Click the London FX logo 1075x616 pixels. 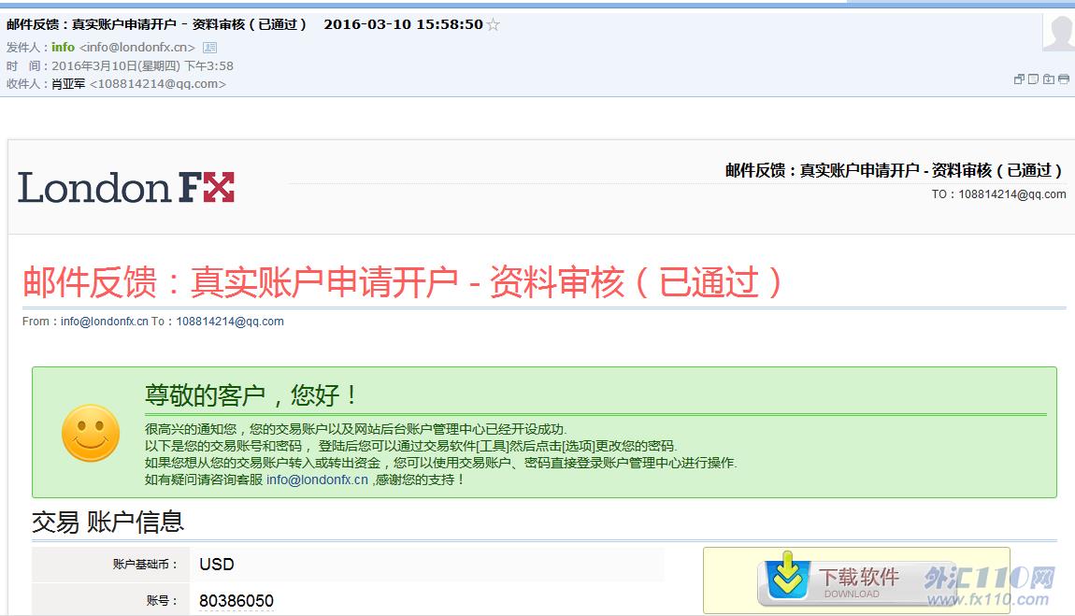126,188
